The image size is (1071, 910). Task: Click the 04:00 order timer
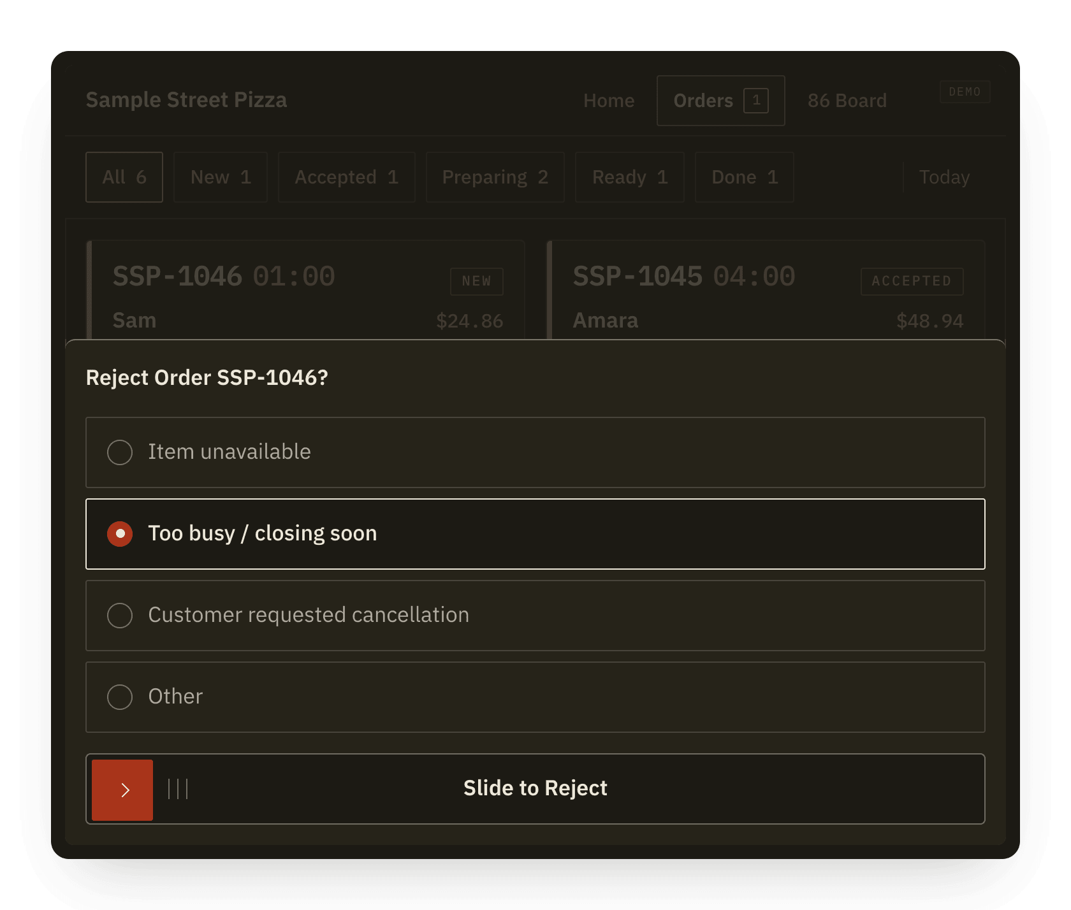click(x=754, y=277)
